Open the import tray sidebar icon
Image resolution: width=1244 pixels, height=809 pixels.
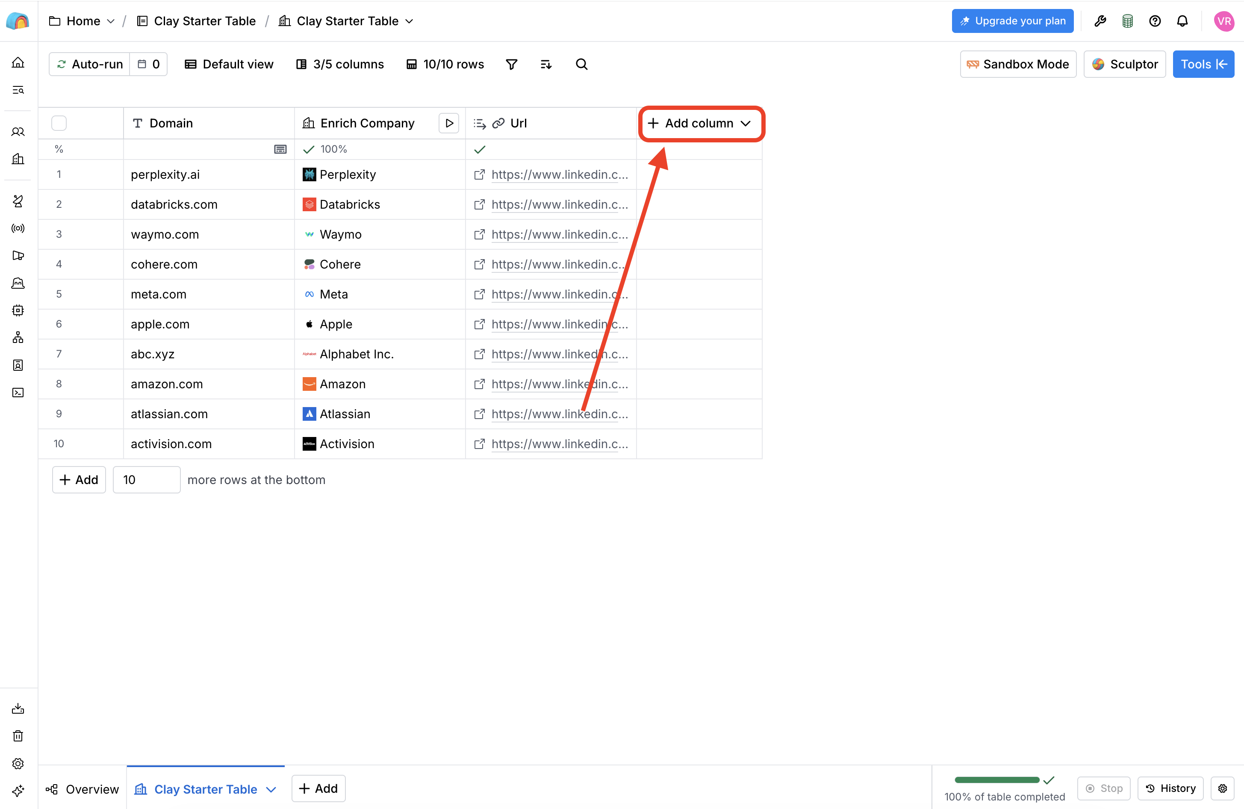coord(18,709)
